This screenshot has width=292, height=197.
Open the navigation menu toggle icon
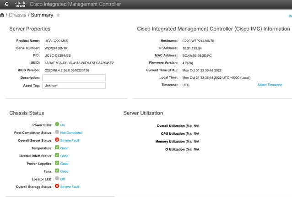tap(6, 4)
